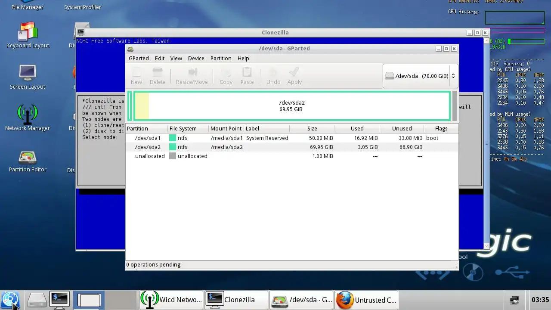Click the empty workspace pager cell in taskbar
This screenshot has width=551, height=310.
[121, 300]
